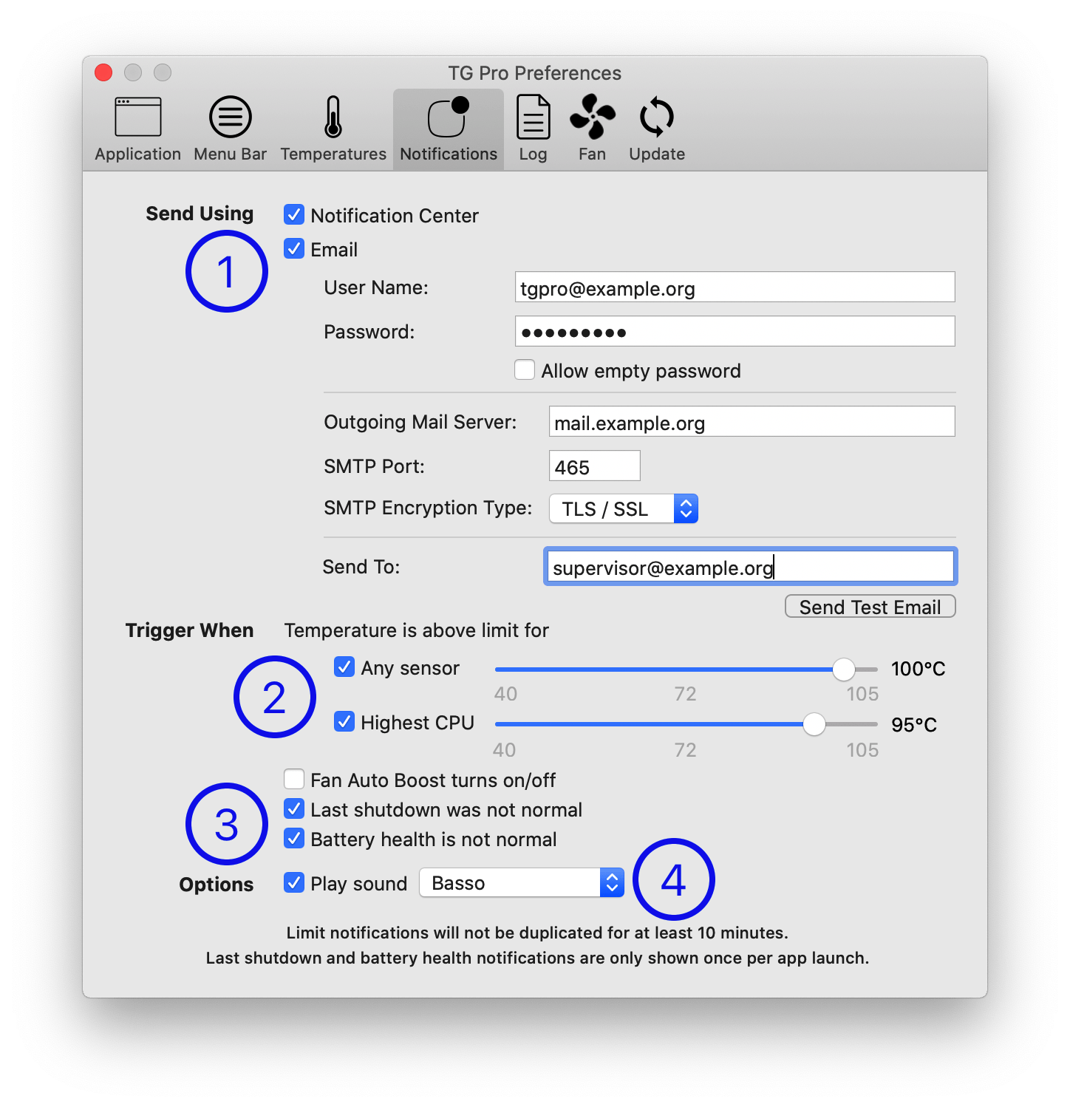Disable Battery health is not normal
This screenshot has width=1070, height=1107.
click(293, 838)
